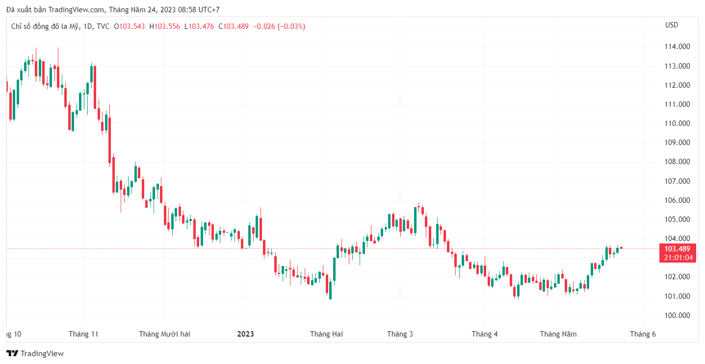Click the Tháng Hai time axis label

coord(326,334)
